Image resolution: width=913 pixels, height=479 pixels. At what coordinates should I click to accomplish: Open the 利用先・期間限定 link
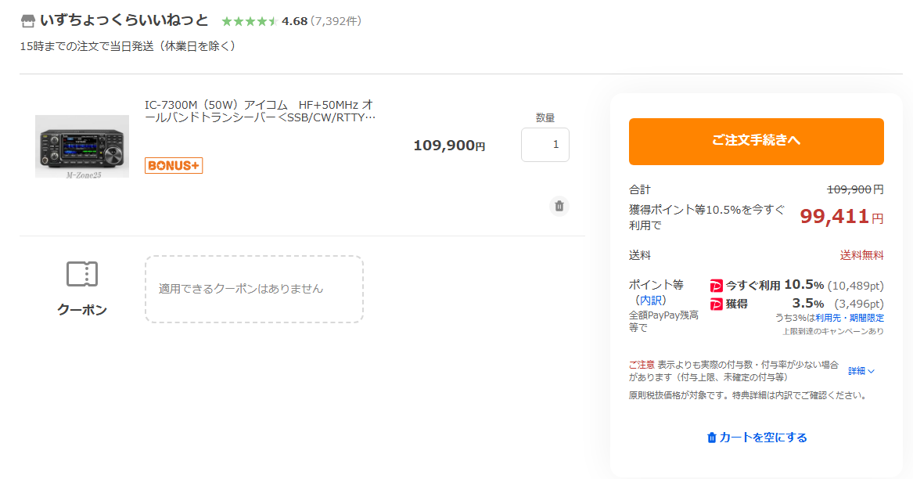850,318
